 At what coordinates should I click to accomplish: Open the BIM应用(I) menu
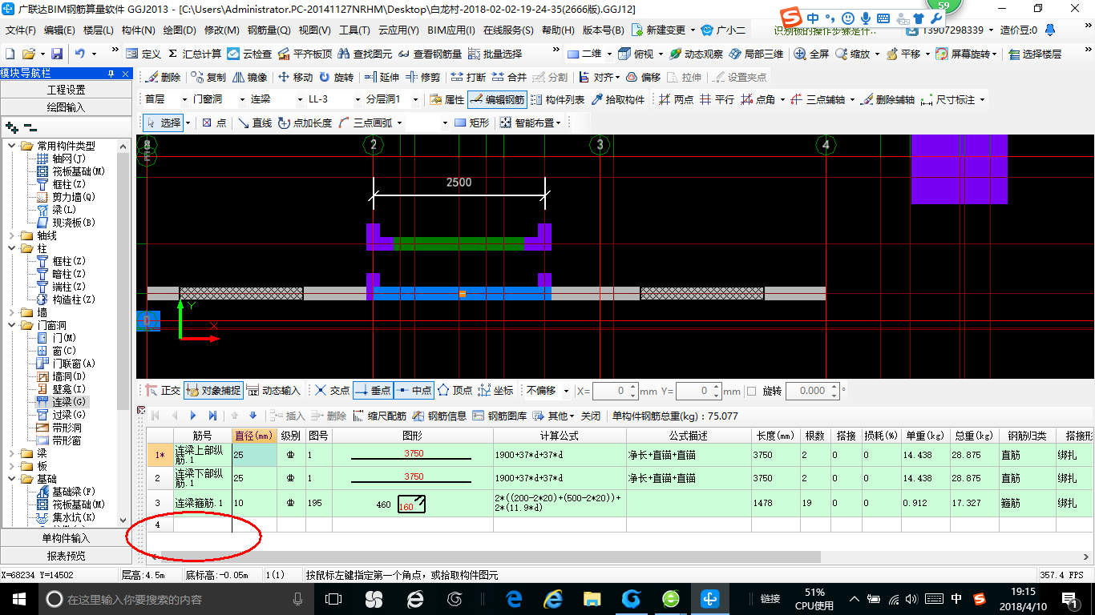point(451,30)
